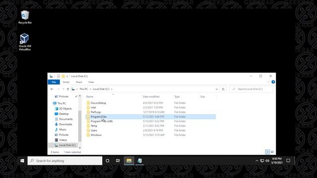Click This PC in address breadcrumb
The height and width of the screenshot is (178, 317).
click(84, 89)
